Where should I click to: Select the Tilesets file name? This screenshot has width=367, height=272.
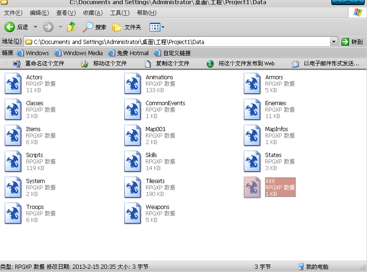click(155, 181)
